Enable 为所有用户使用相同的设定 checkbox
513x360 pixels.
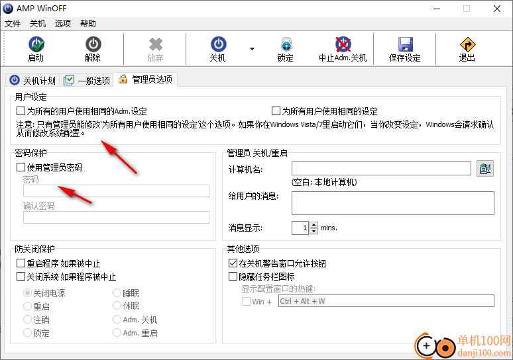pyautogui.click(x=276, y=111)
